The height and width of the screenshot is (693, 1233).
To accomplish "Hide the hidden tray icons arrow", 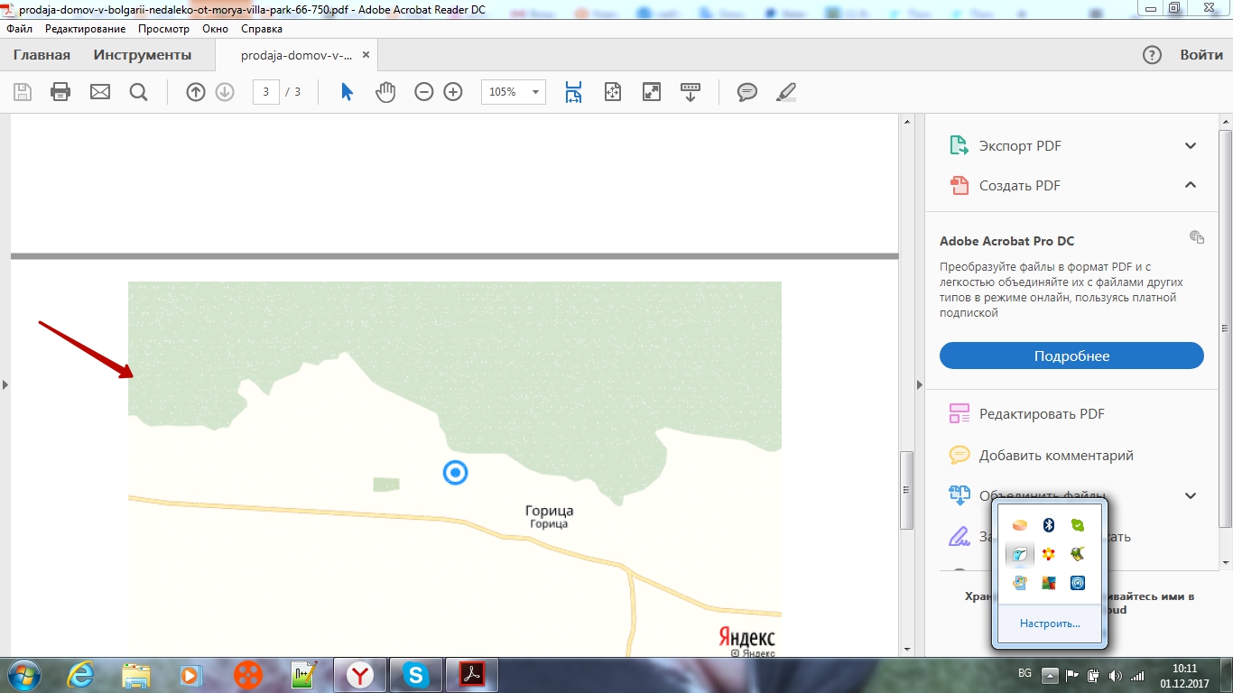I will tap(1049, 675).
